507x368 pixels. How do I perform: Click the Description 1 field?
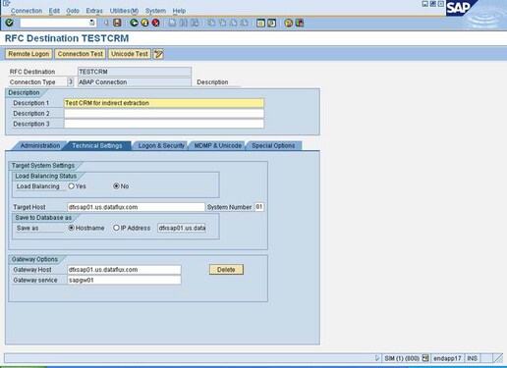tap(164, 103)
